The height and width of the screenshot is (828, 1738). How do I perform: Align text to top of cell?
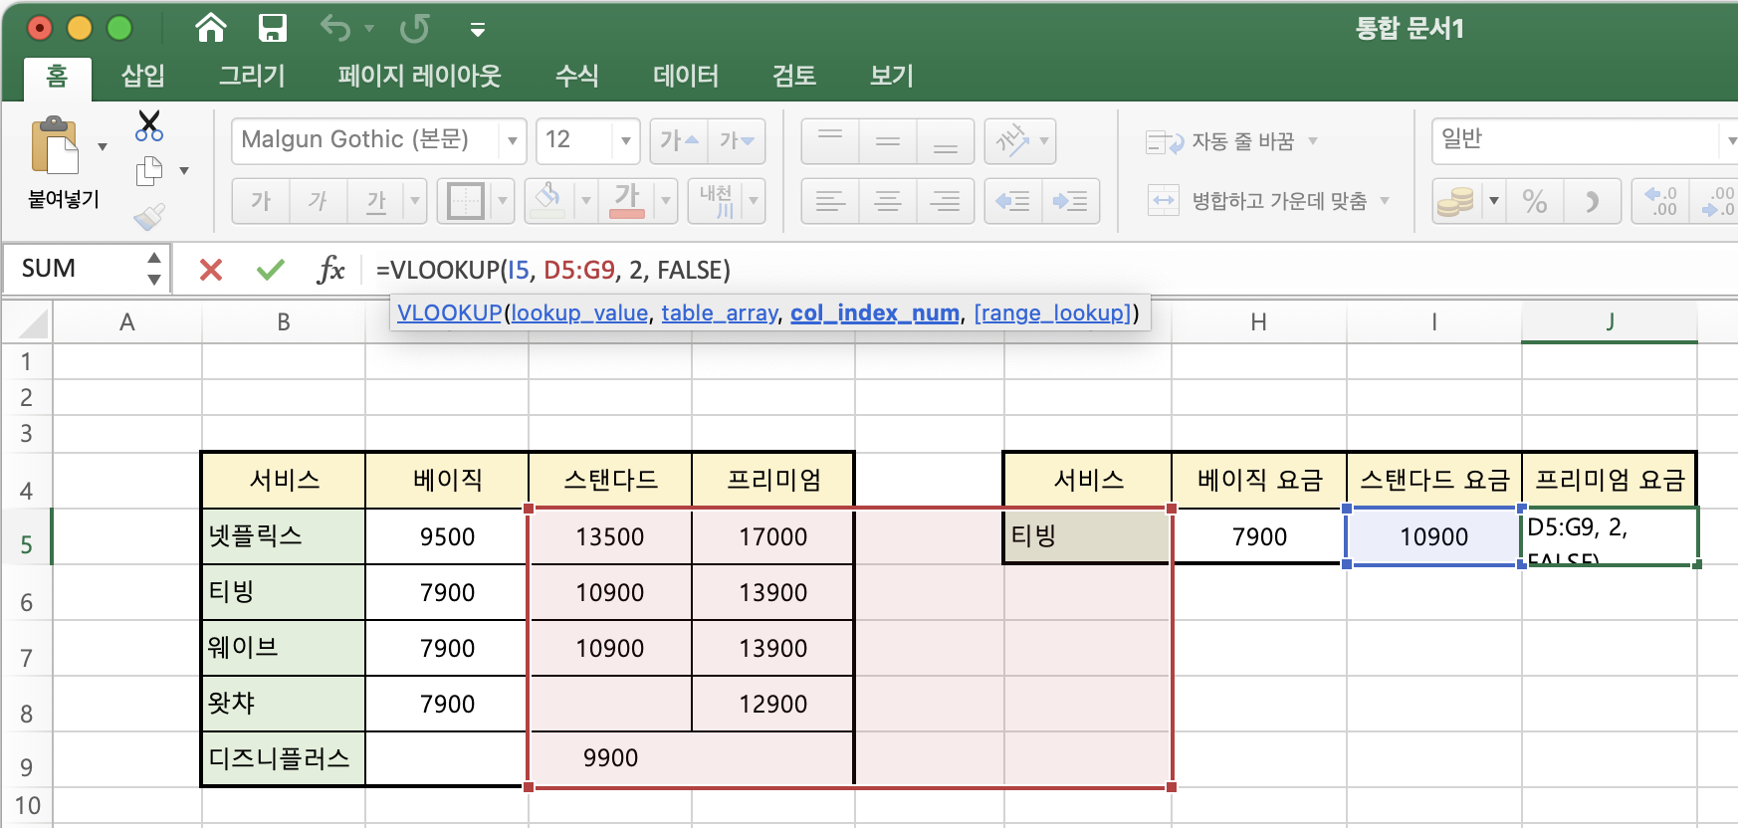tap(830, 141)
